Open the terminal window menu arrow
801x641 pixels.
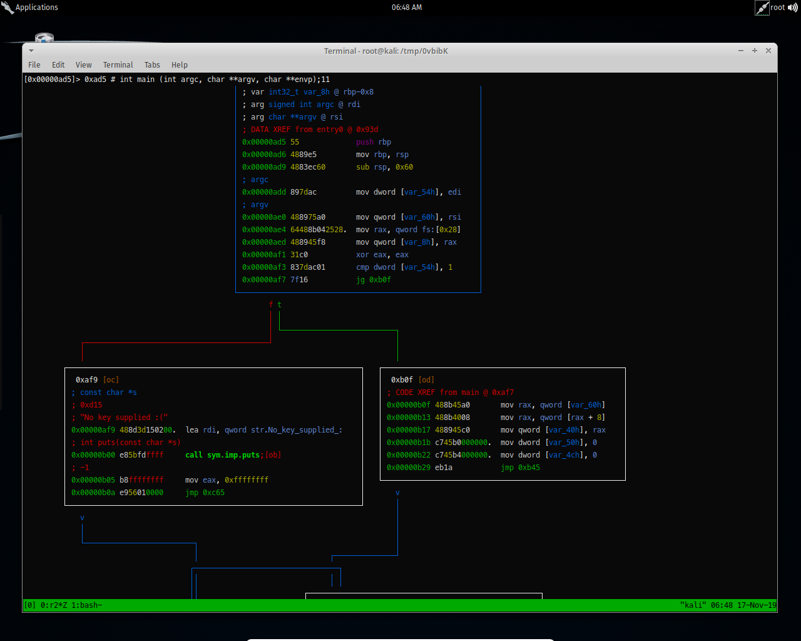pos(31,51)
